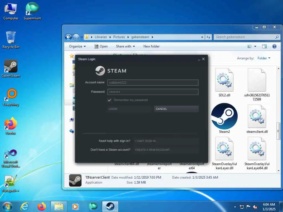283x212 pixels.
Task: Click the Libraries breadcrumb
Action: [x=101, y=37]
